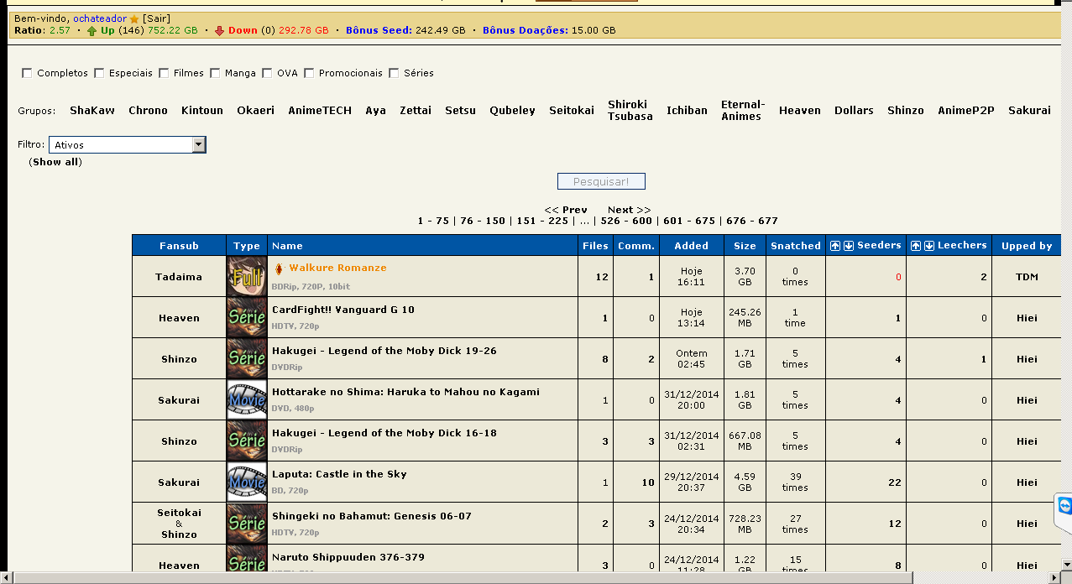Click the Snatched column header

point(796,246)
